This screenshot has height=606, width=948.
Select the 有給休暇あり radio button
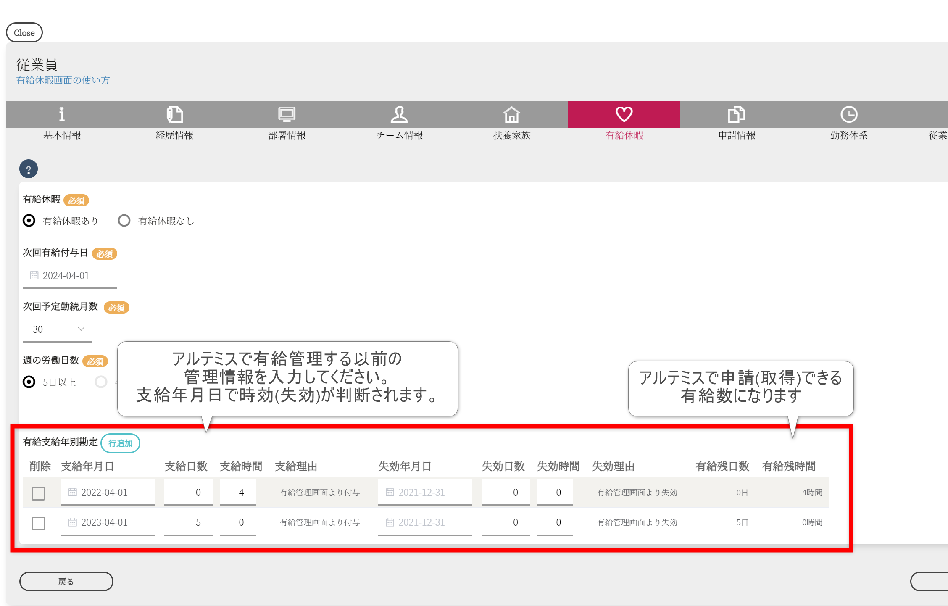pos(29,221)
